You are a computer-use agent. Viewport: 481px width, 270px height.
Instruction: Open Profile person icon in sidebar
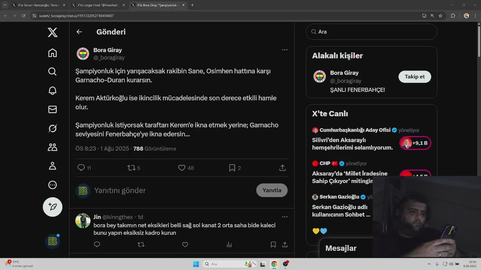(x=53, y=166)
